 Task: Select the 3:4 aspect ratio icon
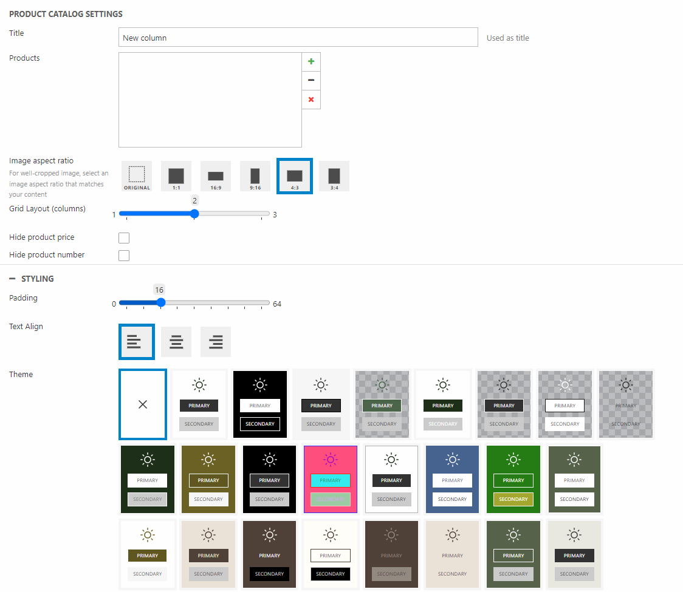pyautogui.click(x=334, y=176)
